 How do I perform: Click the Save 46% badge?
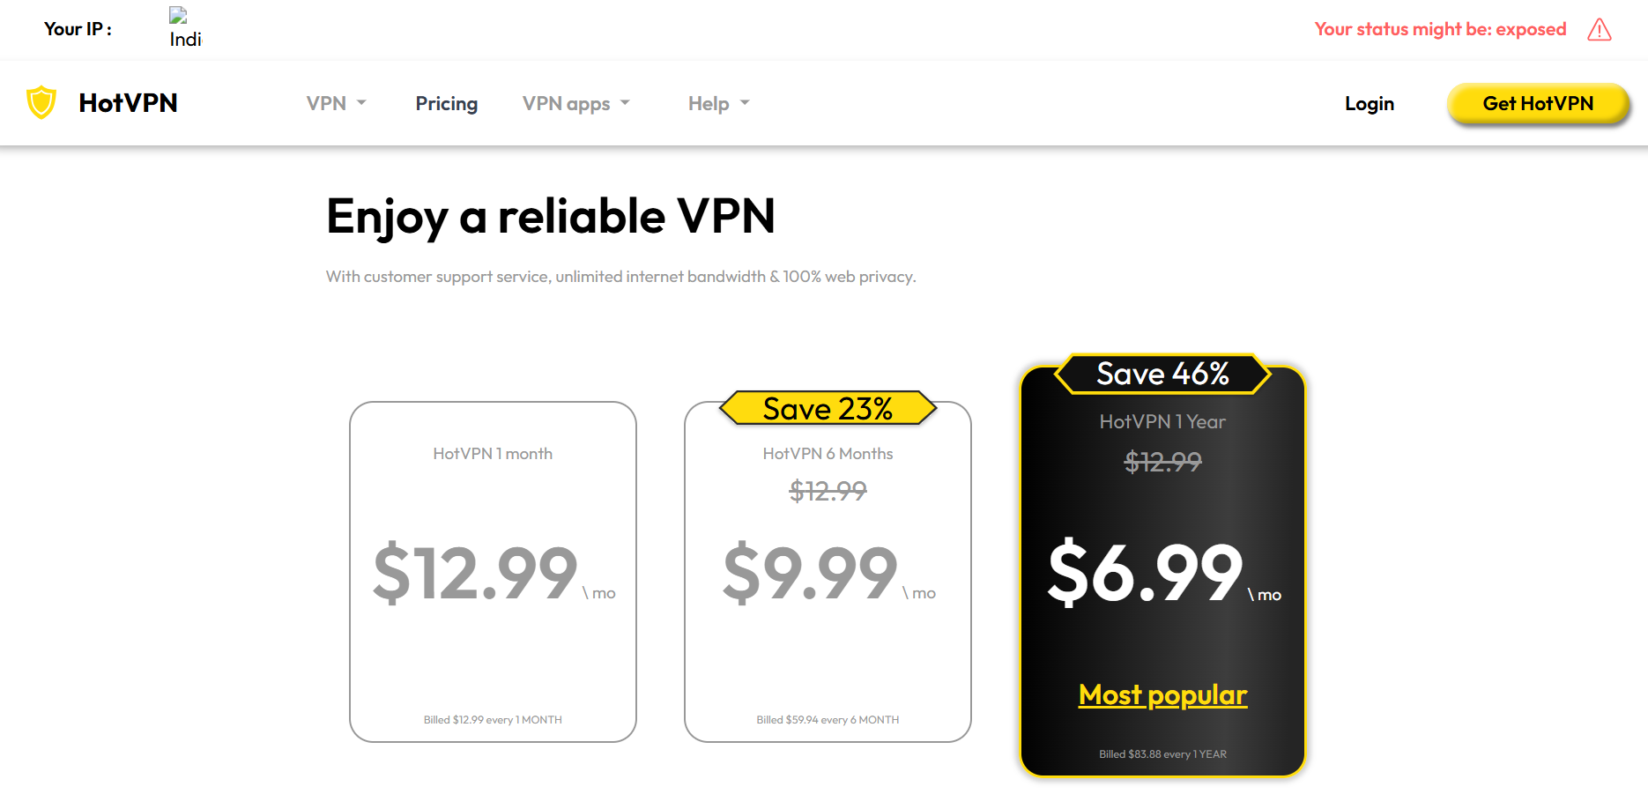point(1162,374)
